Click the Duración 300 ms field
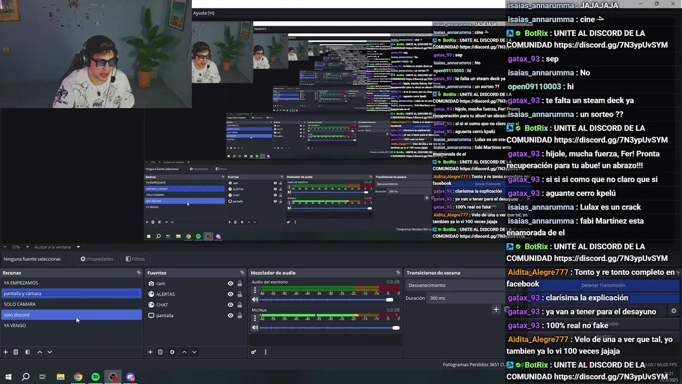 465,298
